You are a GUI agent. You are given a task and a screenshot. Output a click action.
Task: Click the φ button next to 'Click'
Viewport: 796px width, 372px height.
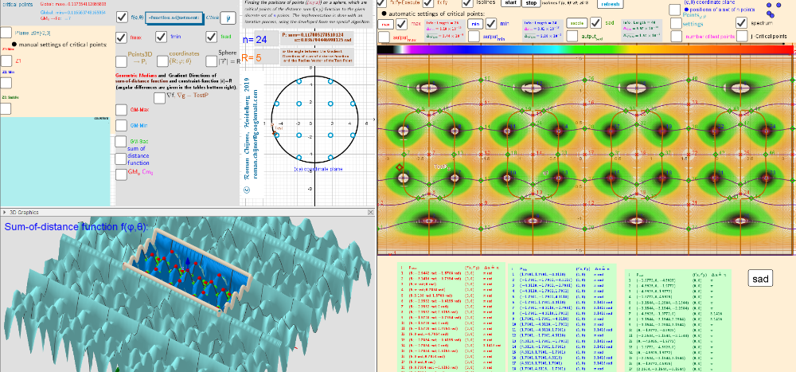[228, 18]
